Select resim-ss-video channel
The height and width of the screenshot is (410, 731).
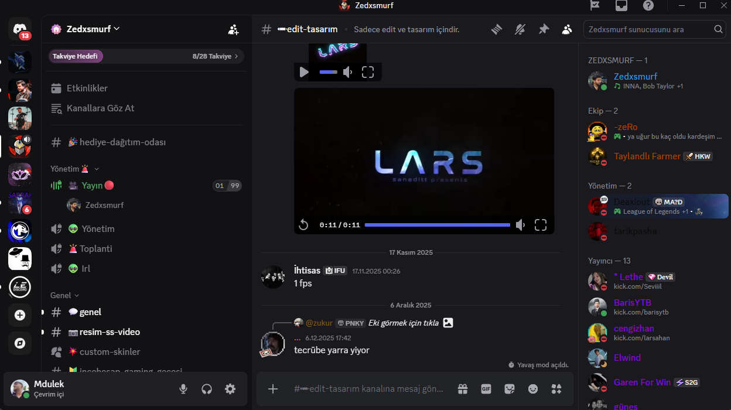pos(146,332)
